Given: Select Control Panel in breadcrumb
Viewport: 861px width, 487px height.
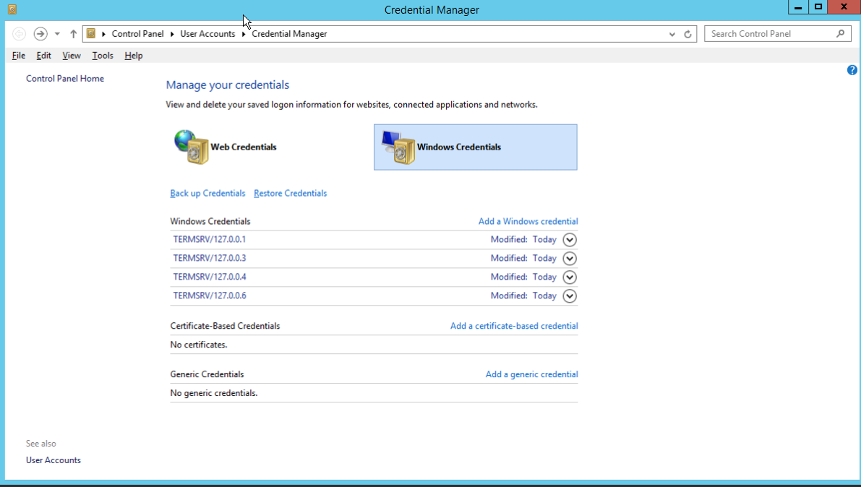Looking at the screenshot, I should point(137,34).
